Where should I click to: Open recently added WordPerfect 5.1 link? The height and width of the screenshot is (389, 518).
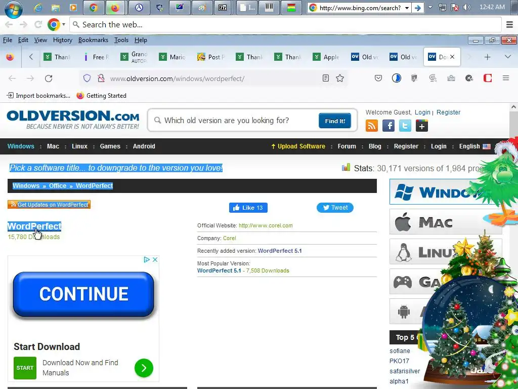(280, 251)
